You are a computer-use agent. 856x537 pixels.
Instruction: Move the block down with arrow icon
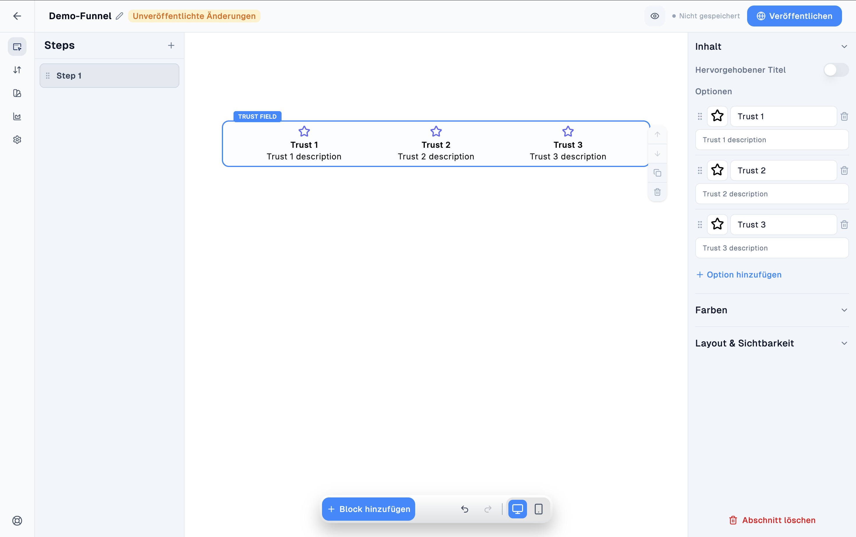pyautogui.click(x=657, y=154)
